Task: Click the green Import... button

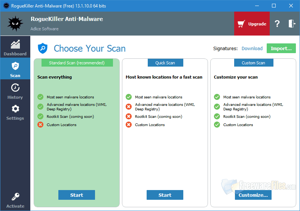Action: [281, 48]
